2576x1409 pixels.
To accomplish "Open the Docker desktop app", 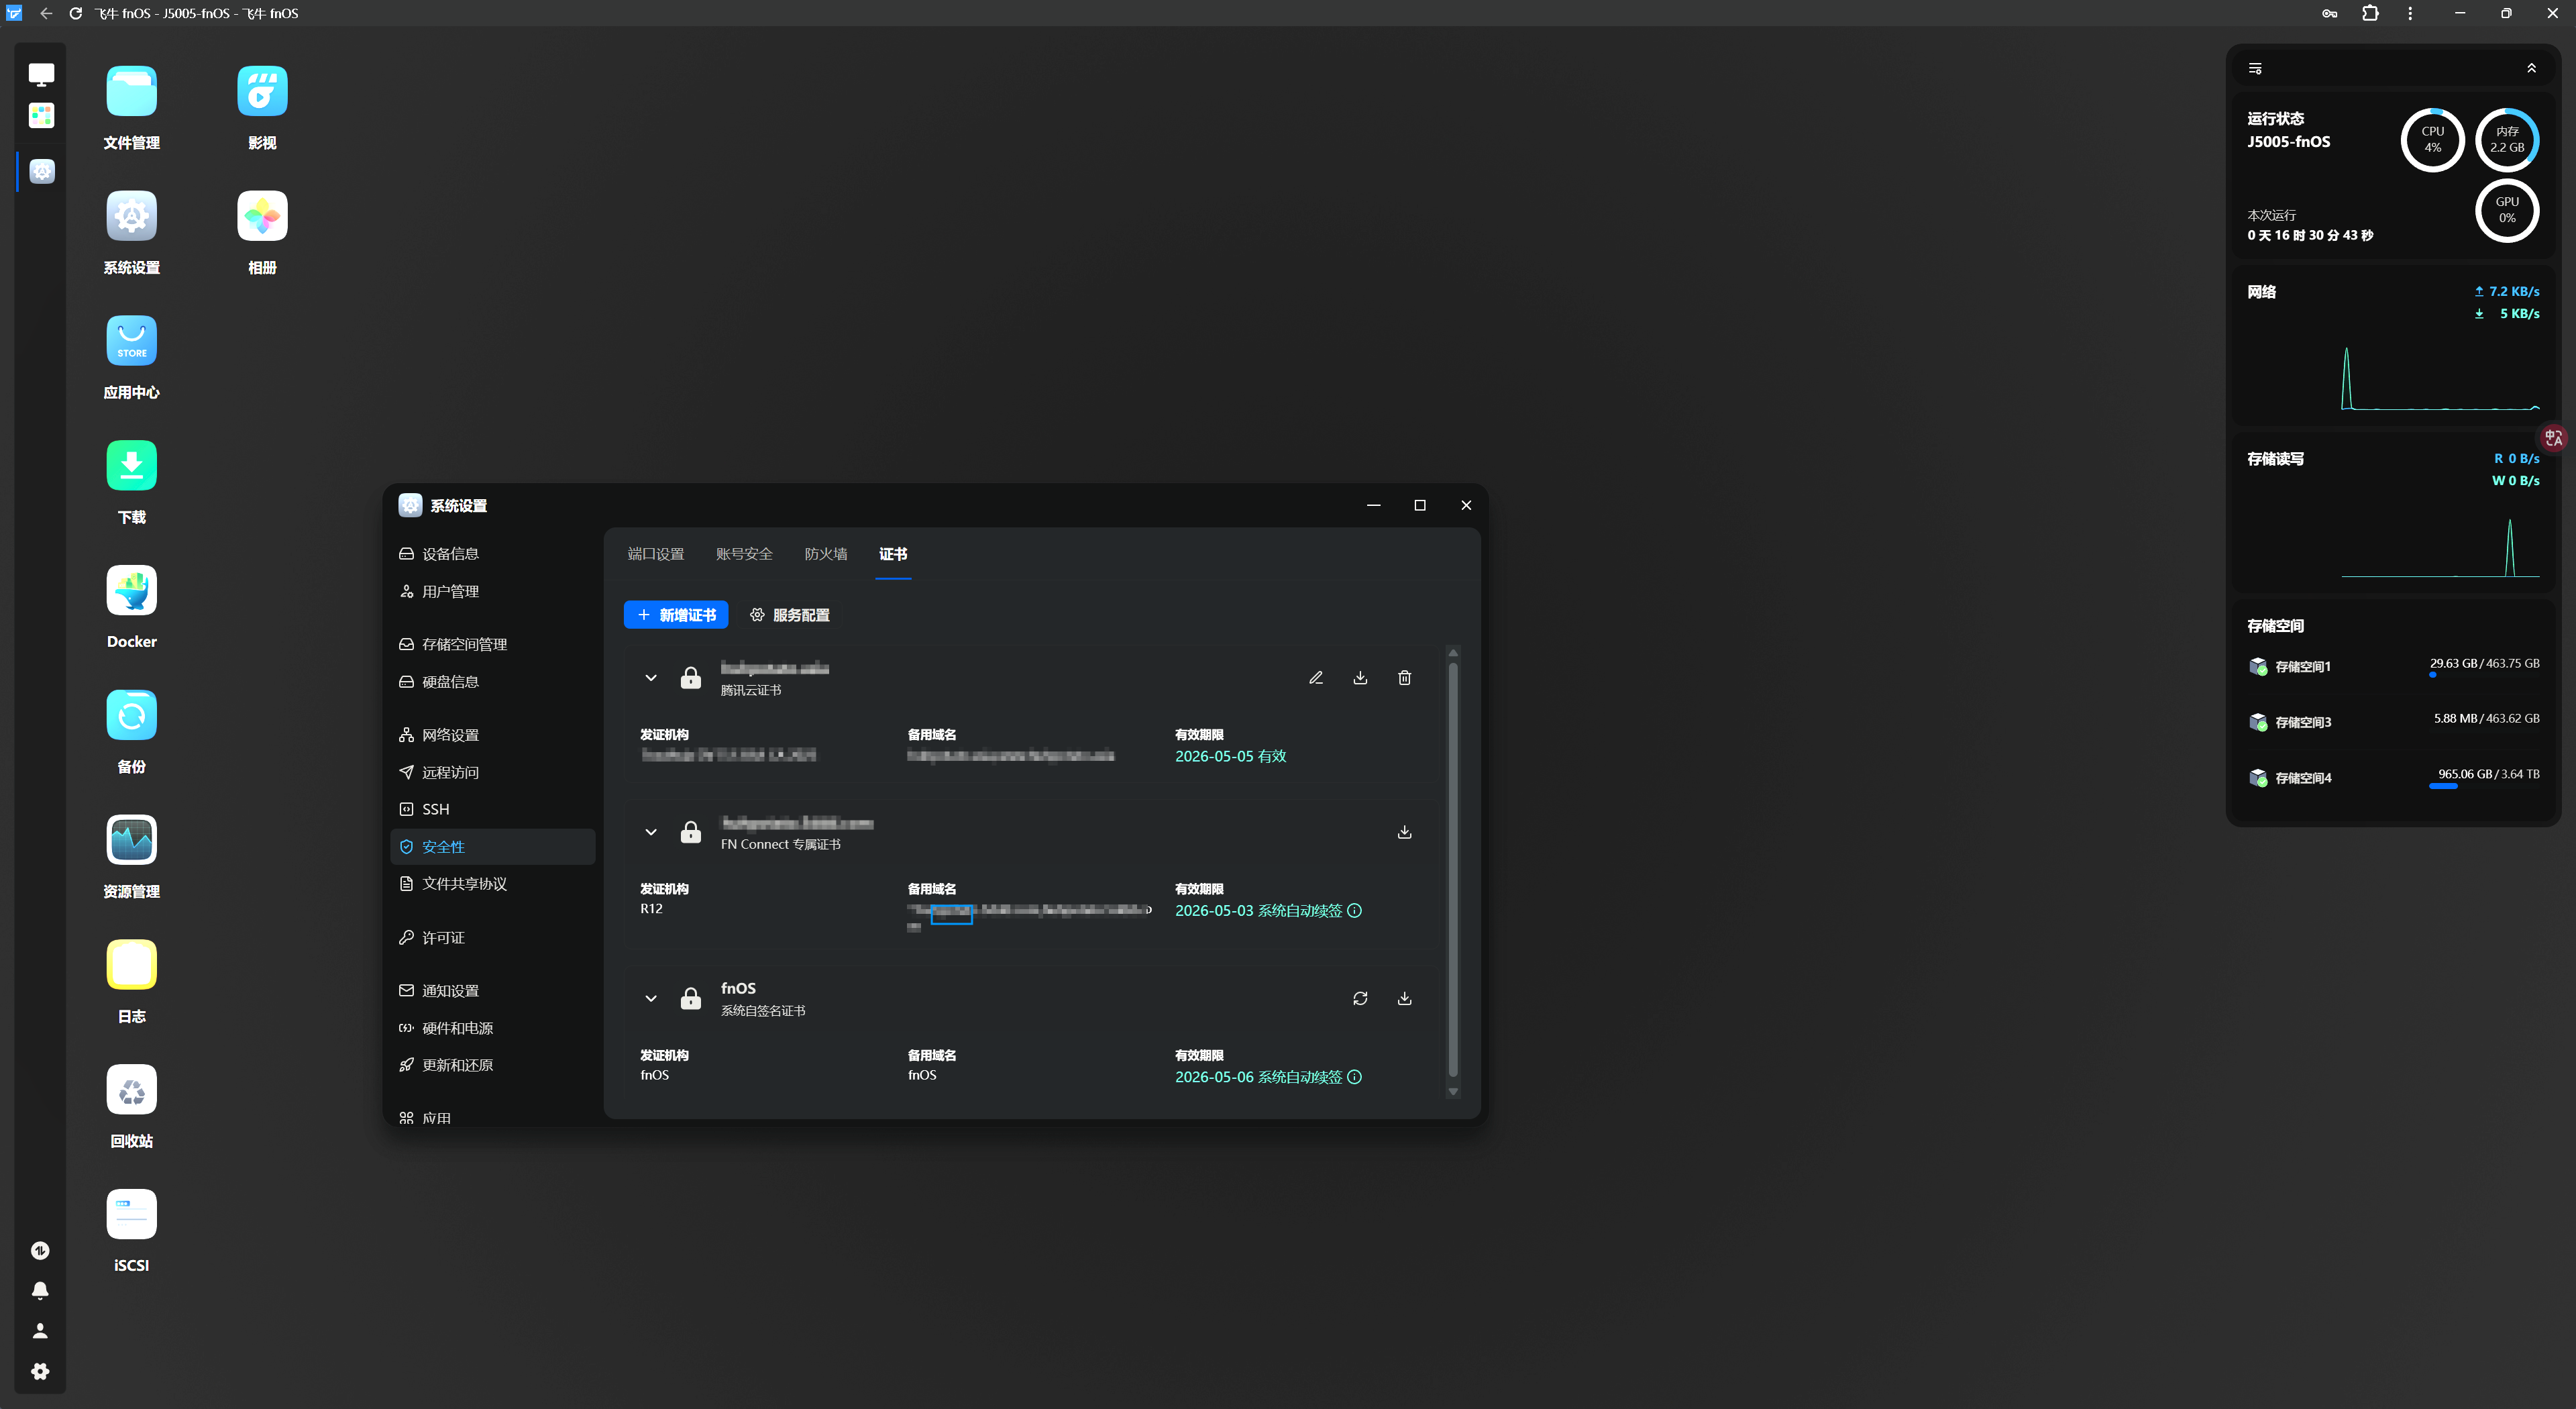I will tap(131, 591).
